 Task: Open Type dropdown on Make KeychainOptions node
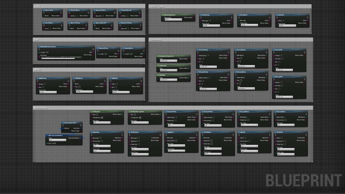point(57,140)
